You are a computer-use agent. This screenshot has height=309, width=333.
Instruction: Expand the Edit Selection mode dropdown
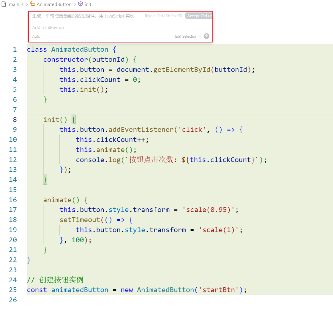188,37
